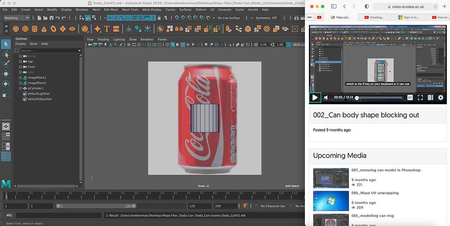Toggle the lock selection padlock icon
This screenshot has width=450, height=226.
click(x=159, y=18)
